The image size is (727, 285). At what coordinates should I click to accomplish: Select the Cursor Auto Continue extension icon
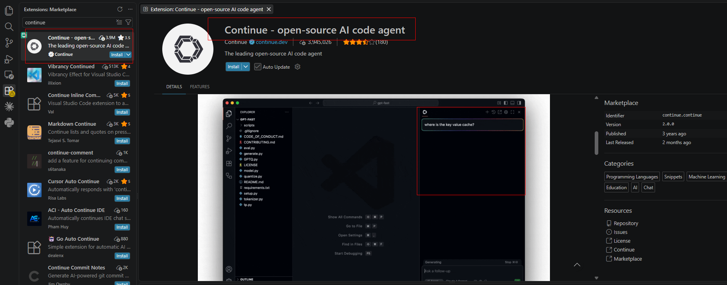pyautogui.click(x=34, y=190)
